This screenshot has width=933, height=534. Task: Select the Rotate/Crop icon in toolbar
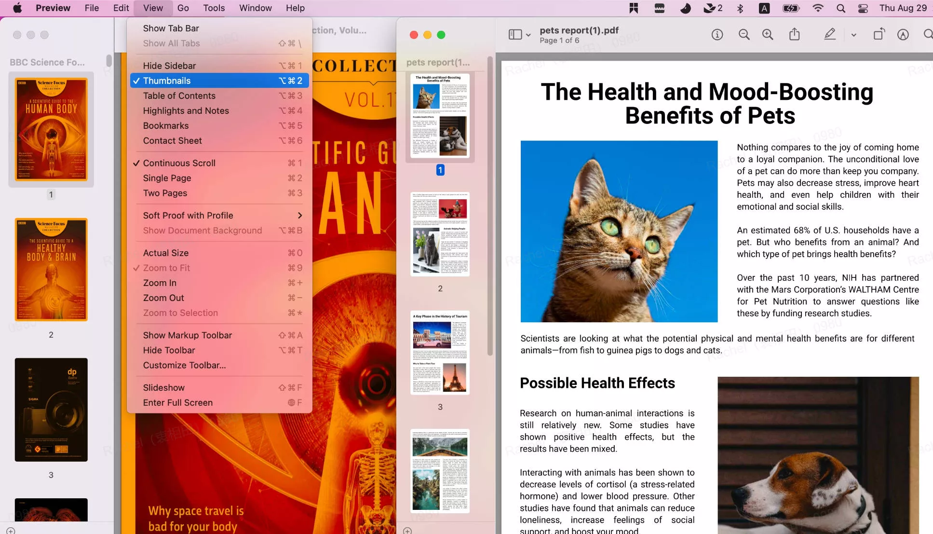[x=879, y=35]
